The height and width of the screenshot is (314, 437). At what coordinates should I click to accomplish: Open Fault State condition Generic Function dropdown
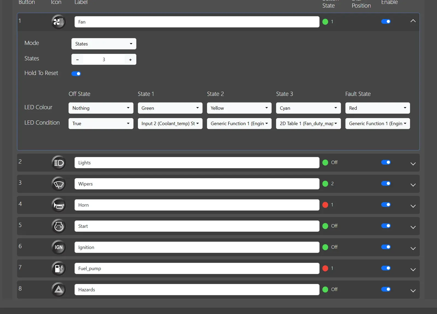pos(378,123)
